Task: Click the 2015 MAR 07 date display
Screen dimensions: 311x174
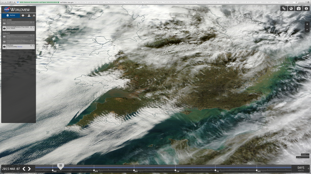Action: 11,169
